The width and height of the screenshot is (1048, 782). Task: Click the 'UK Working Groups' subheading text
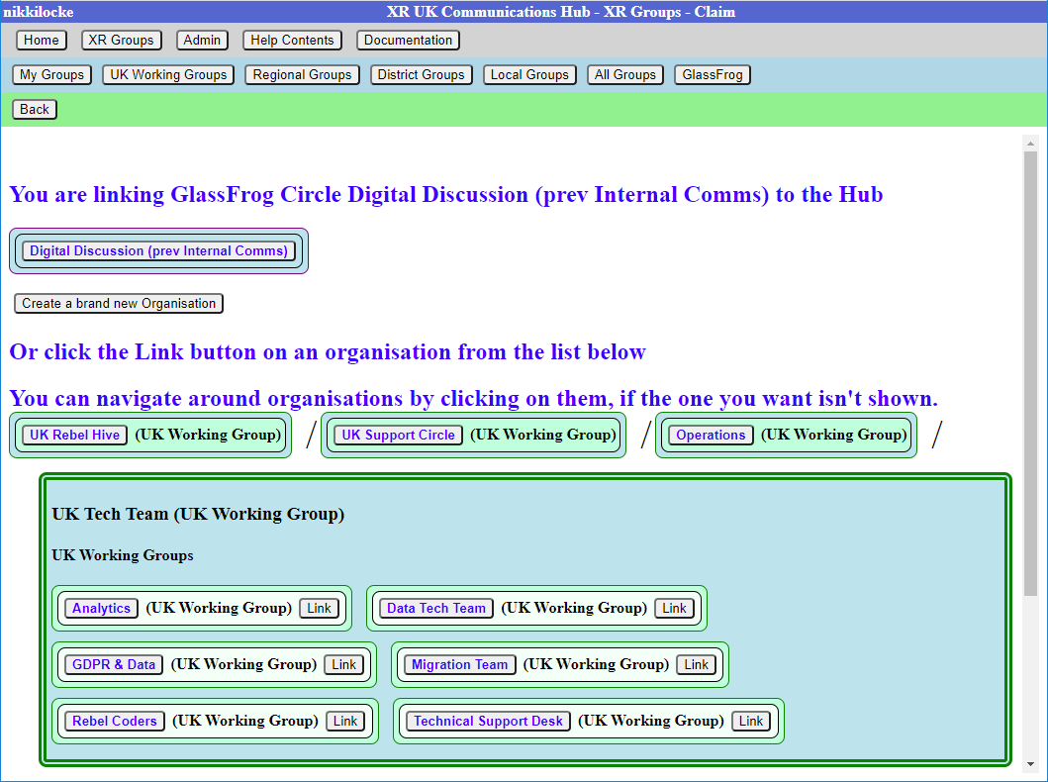point(123,555)
